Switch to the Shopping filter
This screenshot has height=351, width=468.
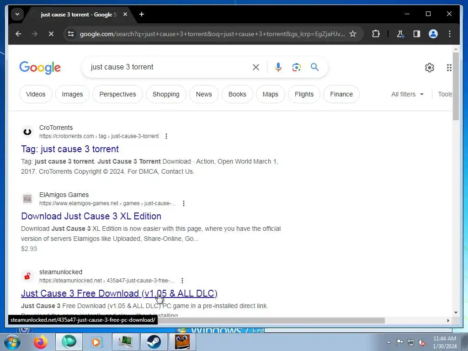coord(166,94)
